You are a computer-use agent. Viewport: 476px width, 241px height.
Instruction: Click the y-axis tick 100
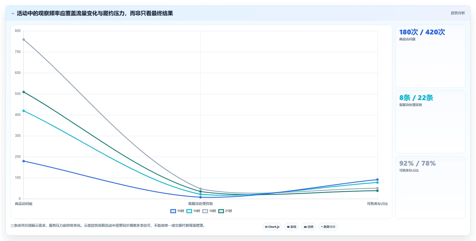[x=18, y=178]
